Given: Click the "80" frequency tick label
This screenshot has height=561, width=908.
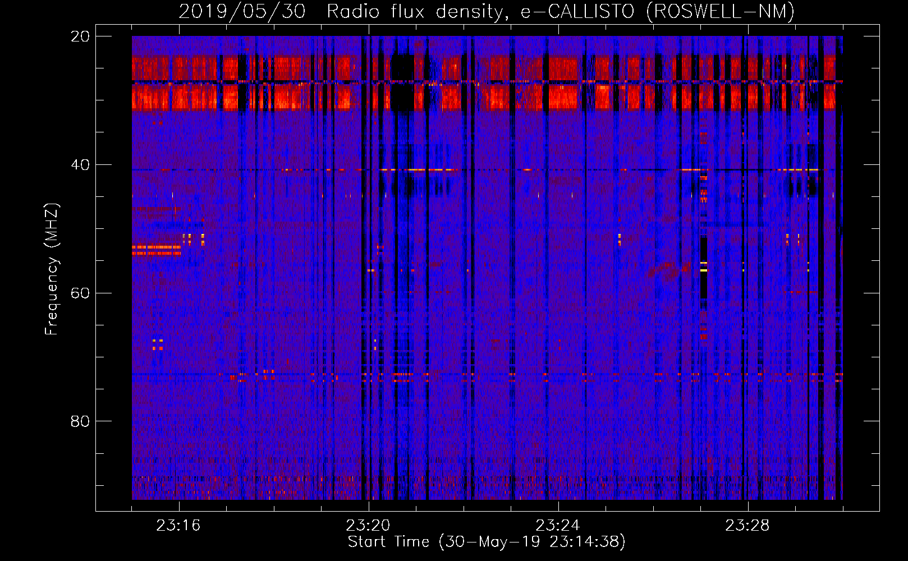Looking at the screenshot, I should (x=80, y=421).
